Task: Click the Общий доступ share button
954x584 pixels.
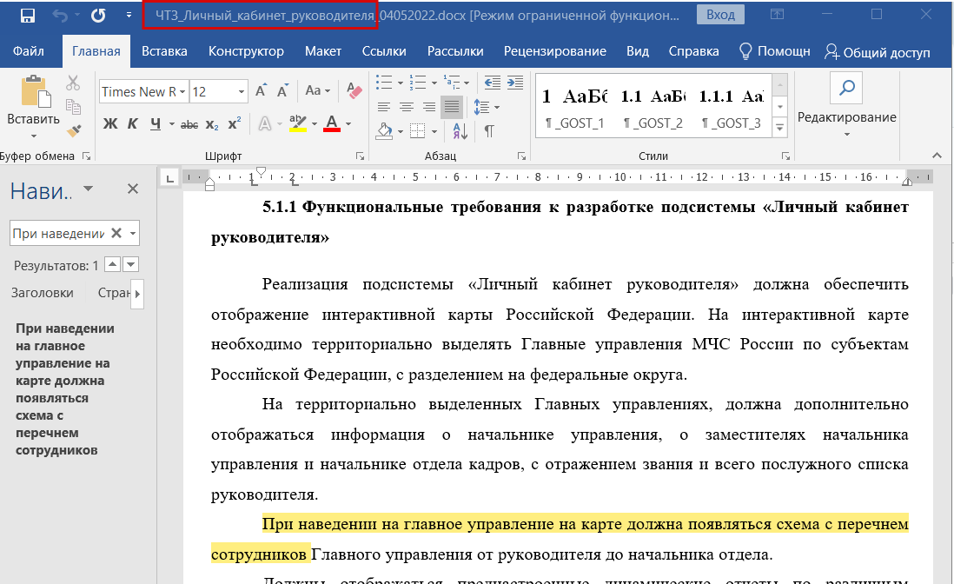Action: click(877, 52)
